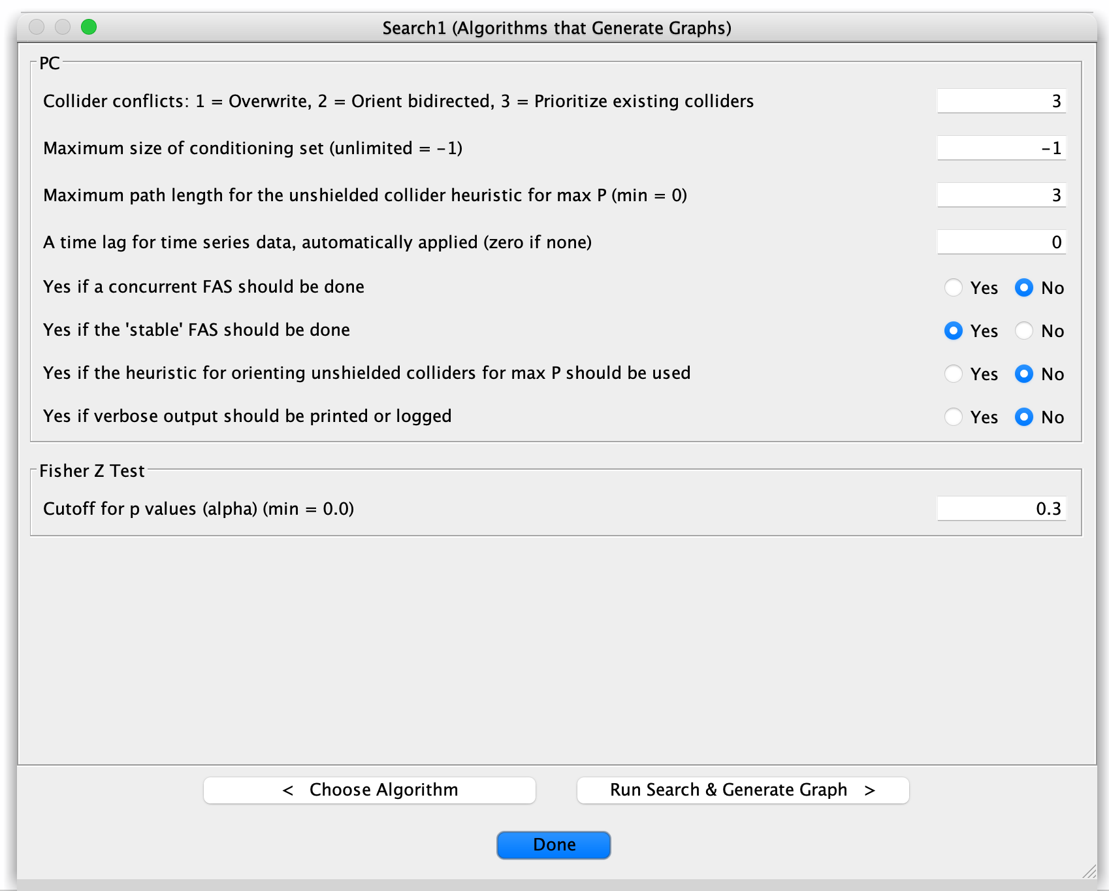The image size is (1109, 891).
Task: Keep verbose output disabled by selecting No
Action: (x=1024, y=417)
